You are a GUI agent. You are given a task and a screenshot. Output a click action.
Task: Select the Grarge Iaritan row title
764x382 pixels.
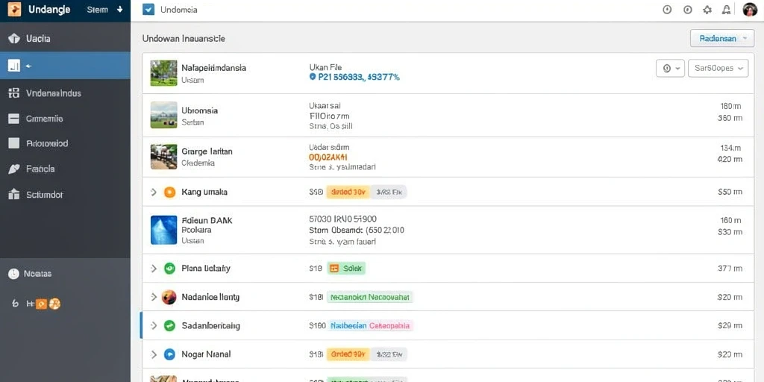(x=207, y=151)
